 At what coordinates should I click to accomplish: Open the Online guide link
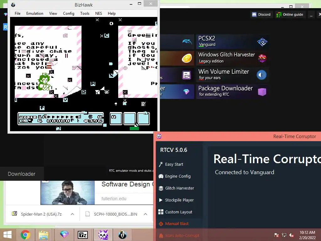coord(290,14)
